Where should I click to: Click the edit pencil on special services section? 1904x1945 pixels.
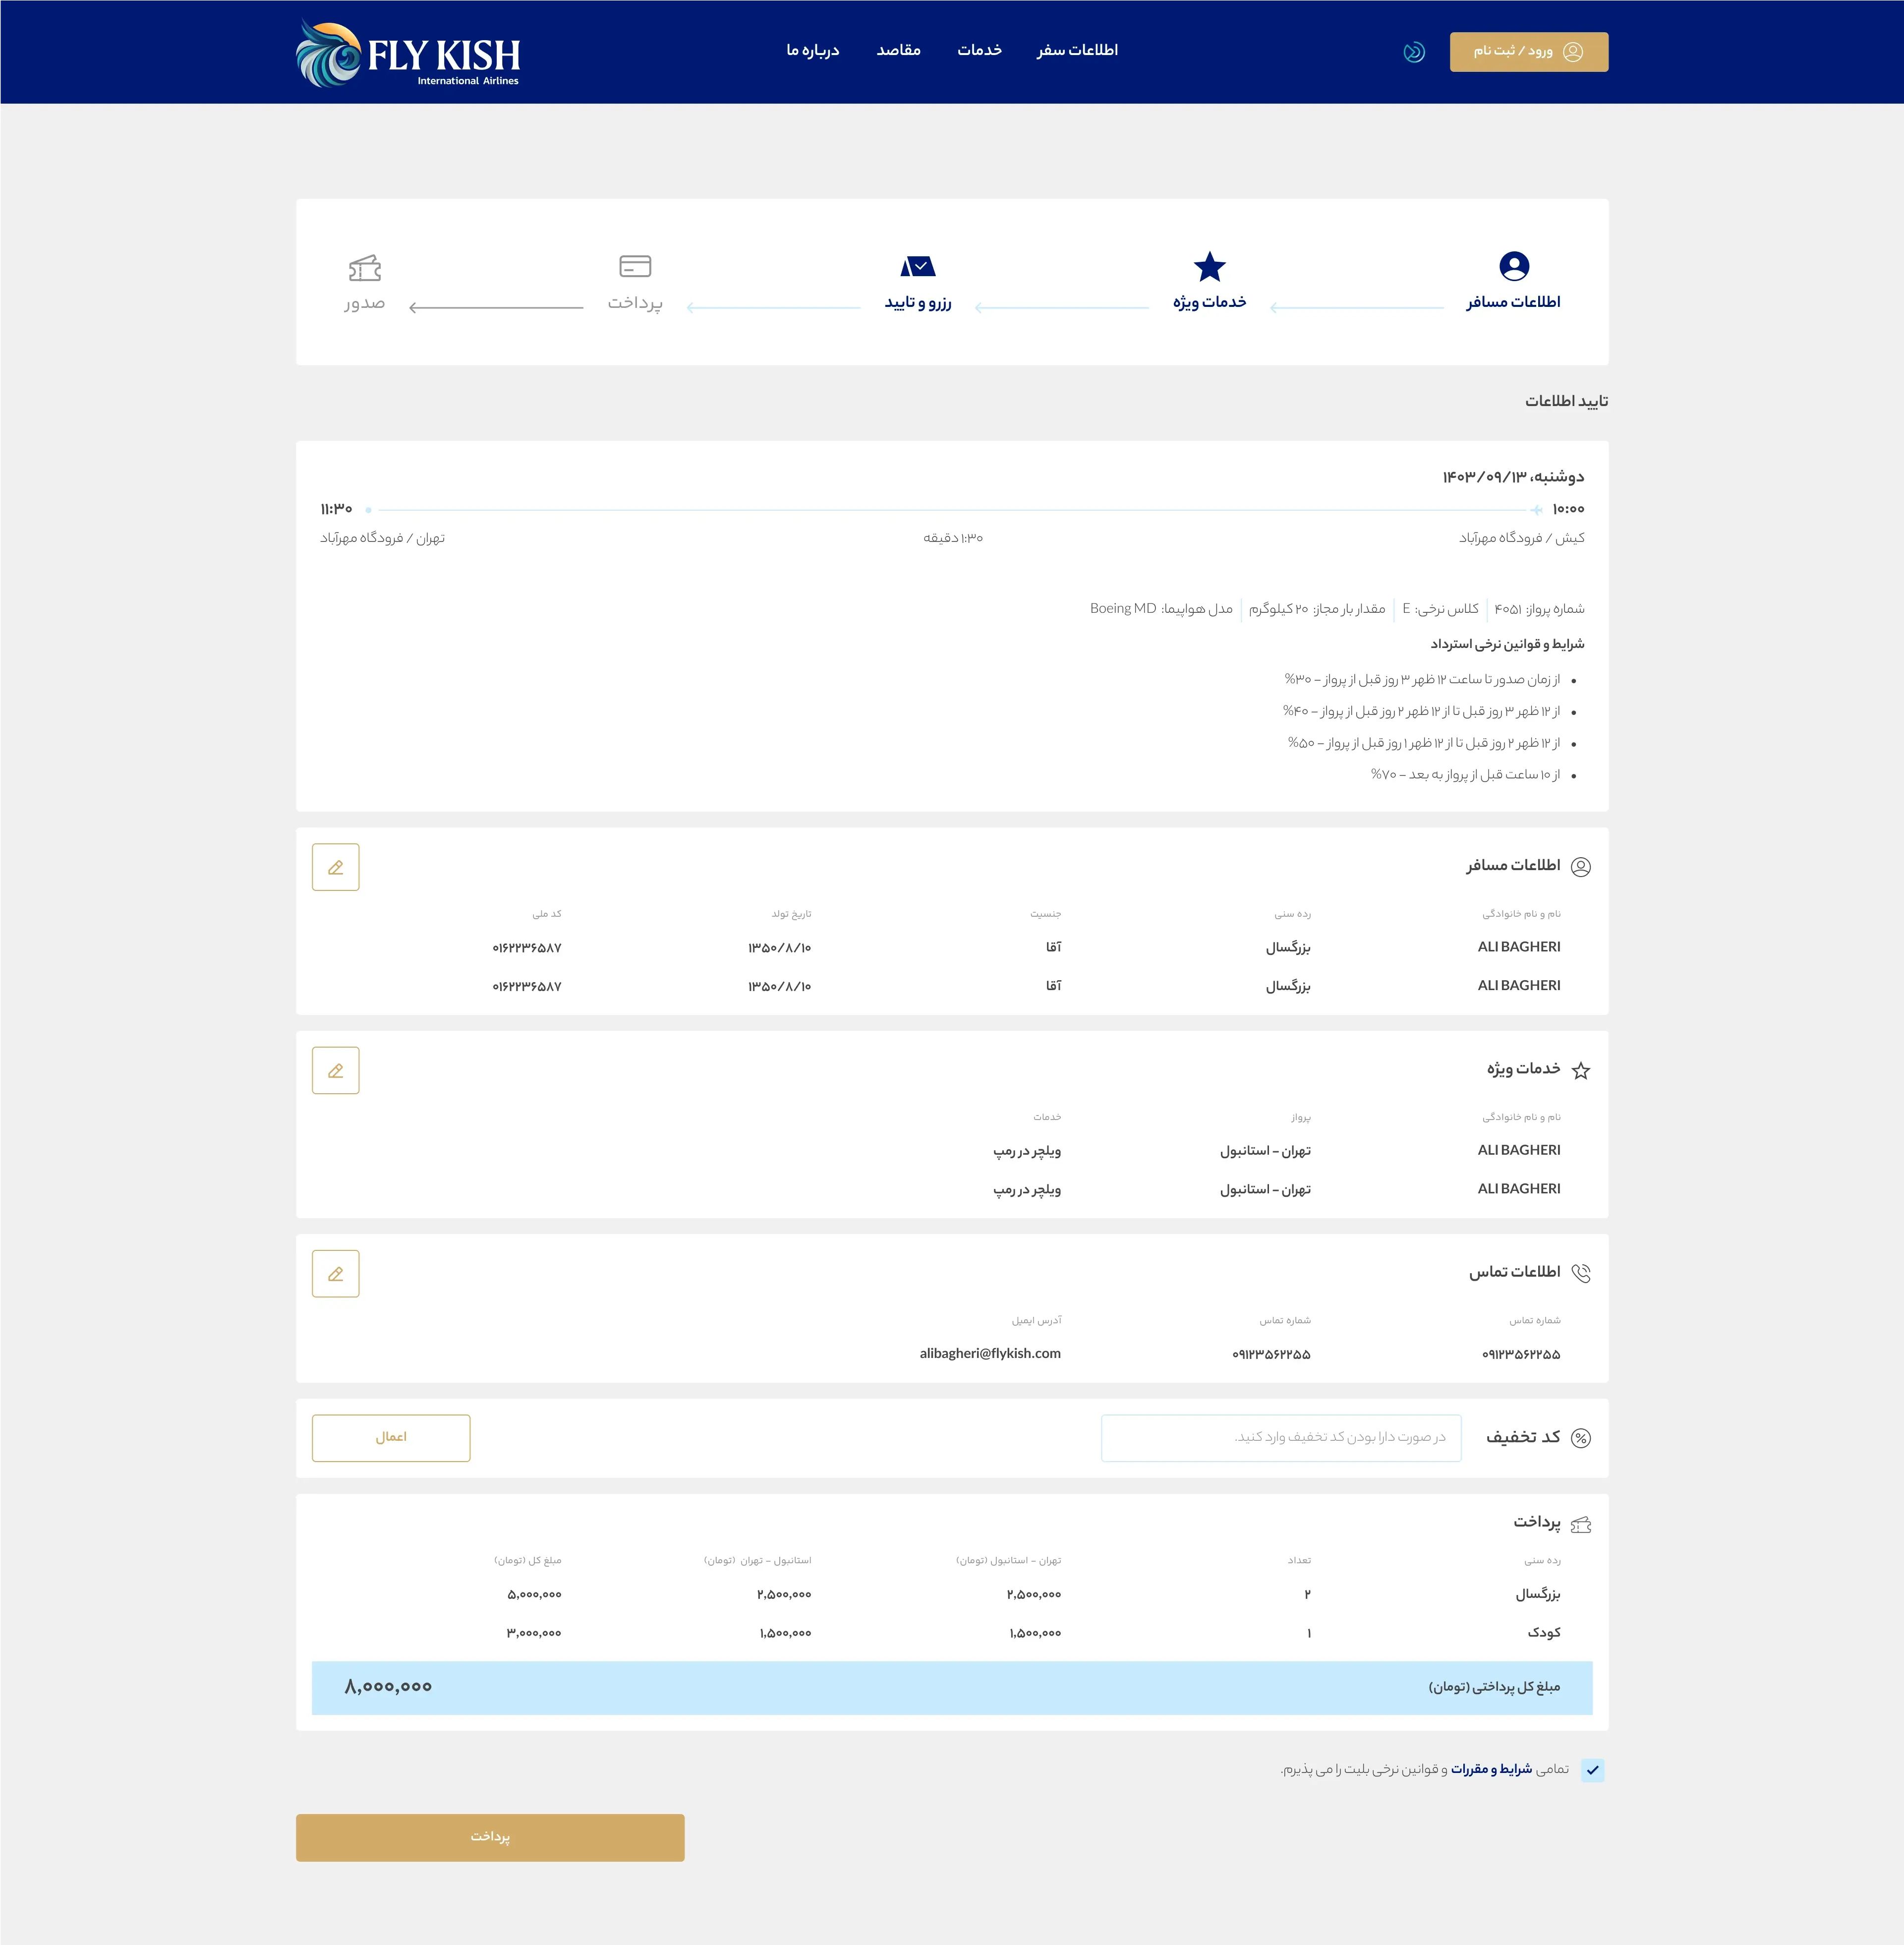tap(336, 1070)
